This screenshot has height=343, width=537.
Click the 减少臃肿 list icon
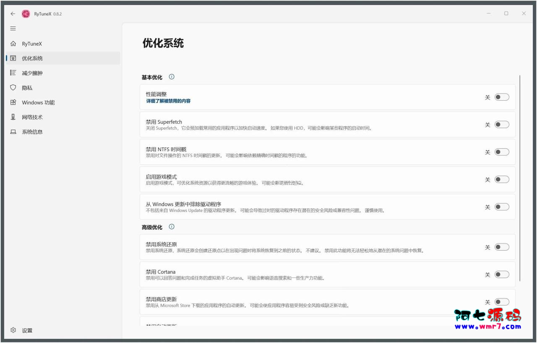point(13,73)
